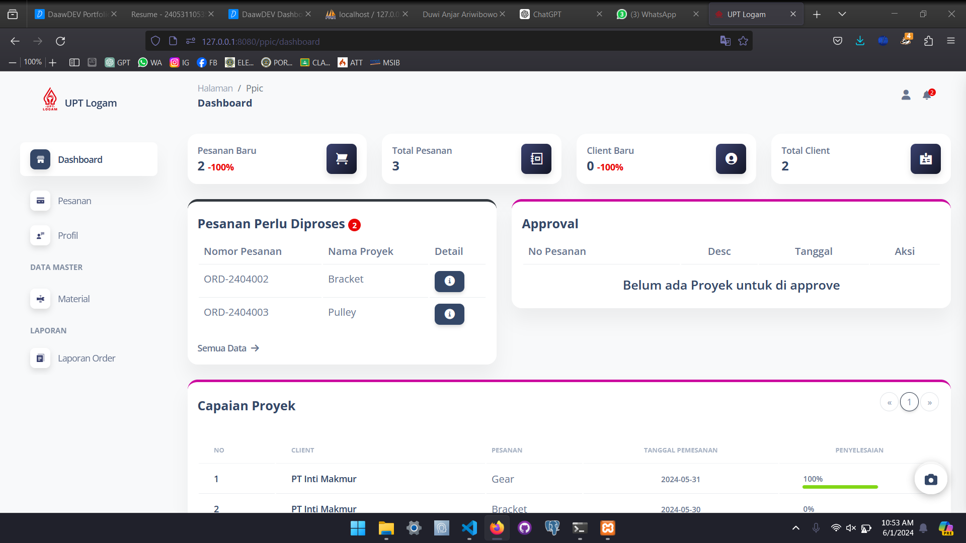966x543 pixels.
Task: Go to Pesanan in the sidebar
Action: [x=74, y=201]
